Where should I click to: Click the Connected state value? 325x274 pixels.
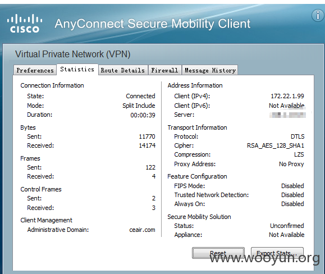pyautogui.click(x=140, y=96)
